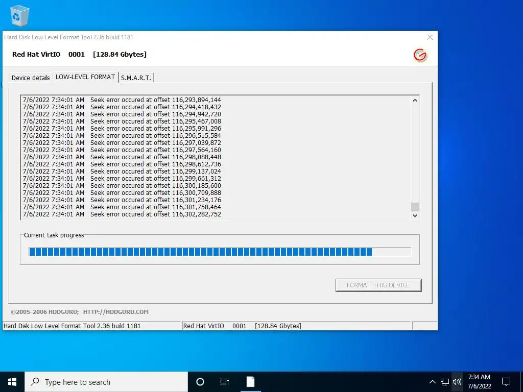The width and height of the screenshot is (523, 392).
Task: Select log line with offset 116,298,612,736
Action: click(122, 164)
